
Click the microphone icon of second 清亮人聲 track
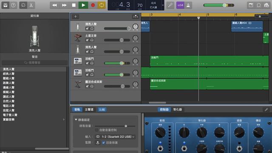78,49
